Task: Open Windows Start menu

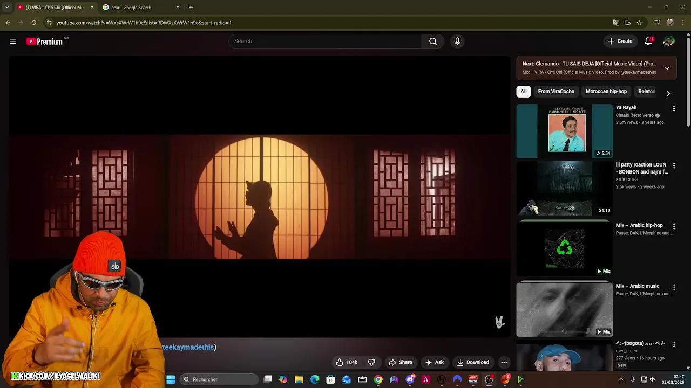Action: point(171,379)
